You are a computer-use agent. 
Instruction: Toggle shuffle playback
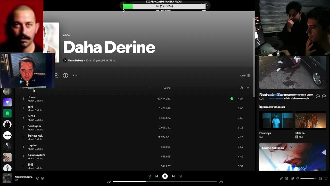tap(150, 176)
